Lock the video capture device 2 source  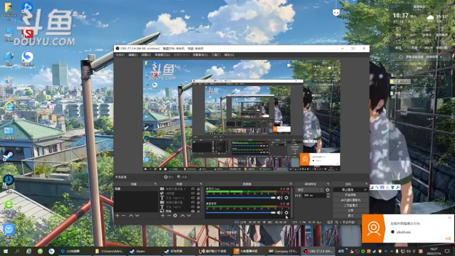click(198, 189)
